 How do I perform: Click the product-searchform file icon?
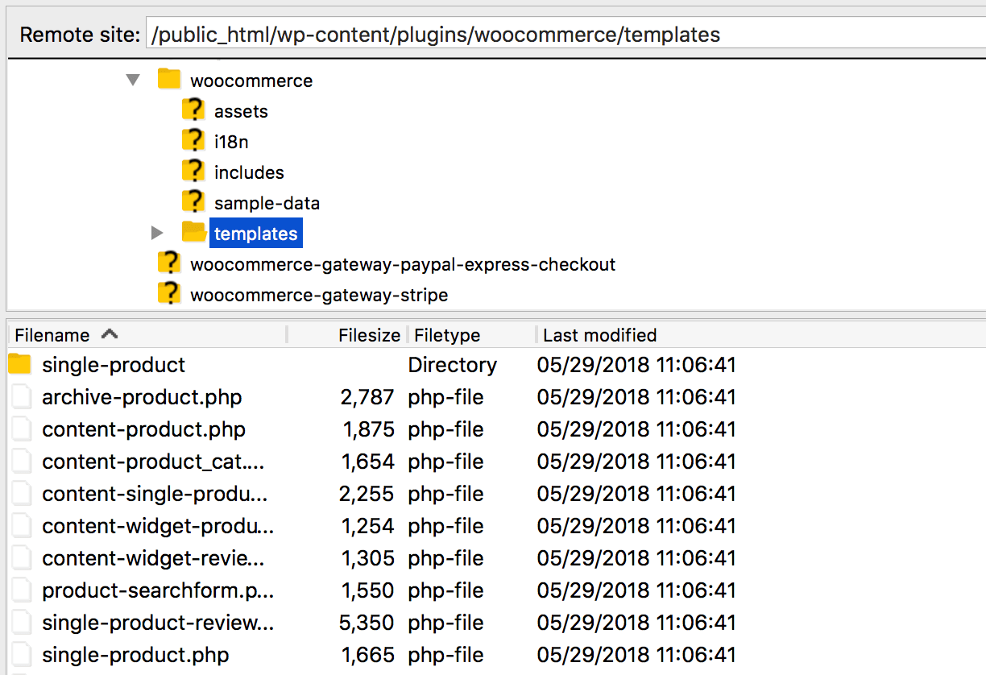tap(22, 590)
